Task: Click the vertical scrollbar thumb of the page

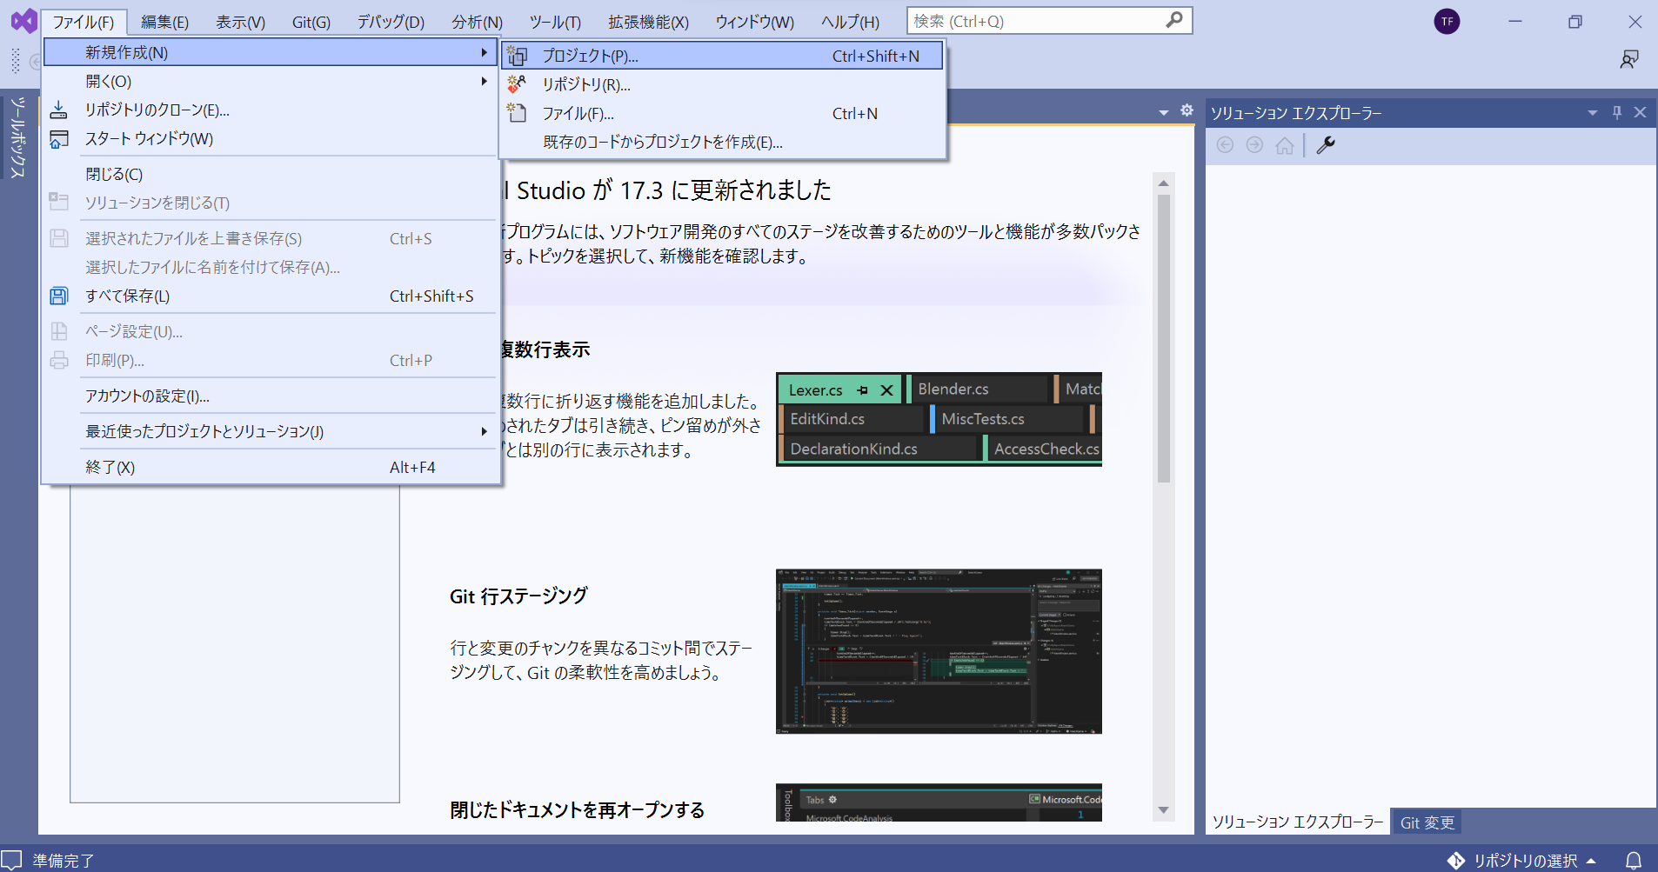Action: point(1163,338)
